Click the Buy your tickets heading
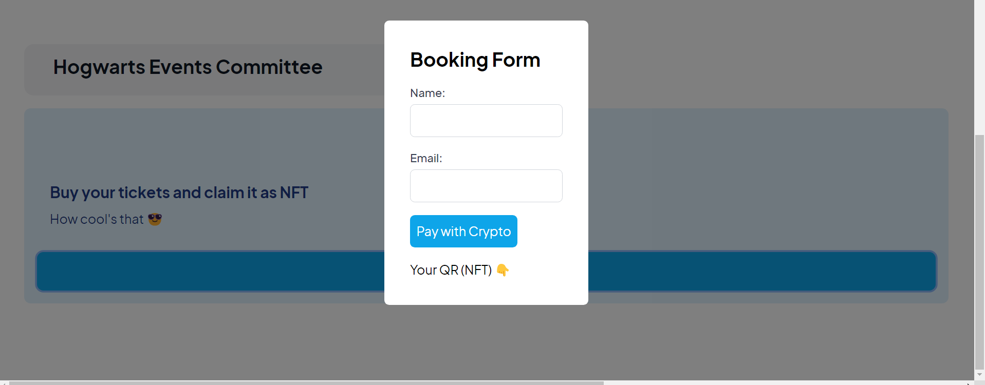Screen dimensions: 985x385 pos(179,192)
